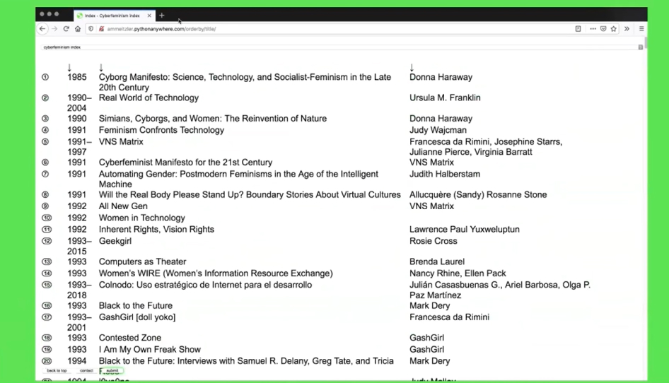Open the page actions three-dot menu
The width and height of the screenshot is (669, 383).
(x=593, y=29)
